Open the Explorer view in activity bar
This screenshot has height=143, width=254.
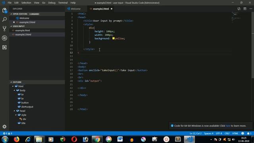point(4,10)
